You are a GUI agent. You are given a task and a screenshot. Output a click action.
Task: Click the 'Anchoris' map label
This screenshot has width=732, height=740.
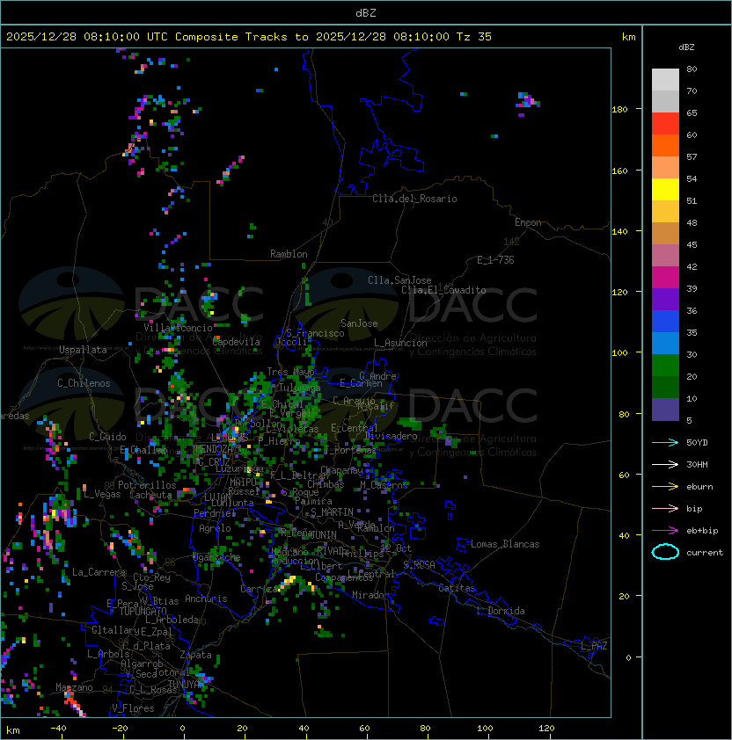click(206, 599)
